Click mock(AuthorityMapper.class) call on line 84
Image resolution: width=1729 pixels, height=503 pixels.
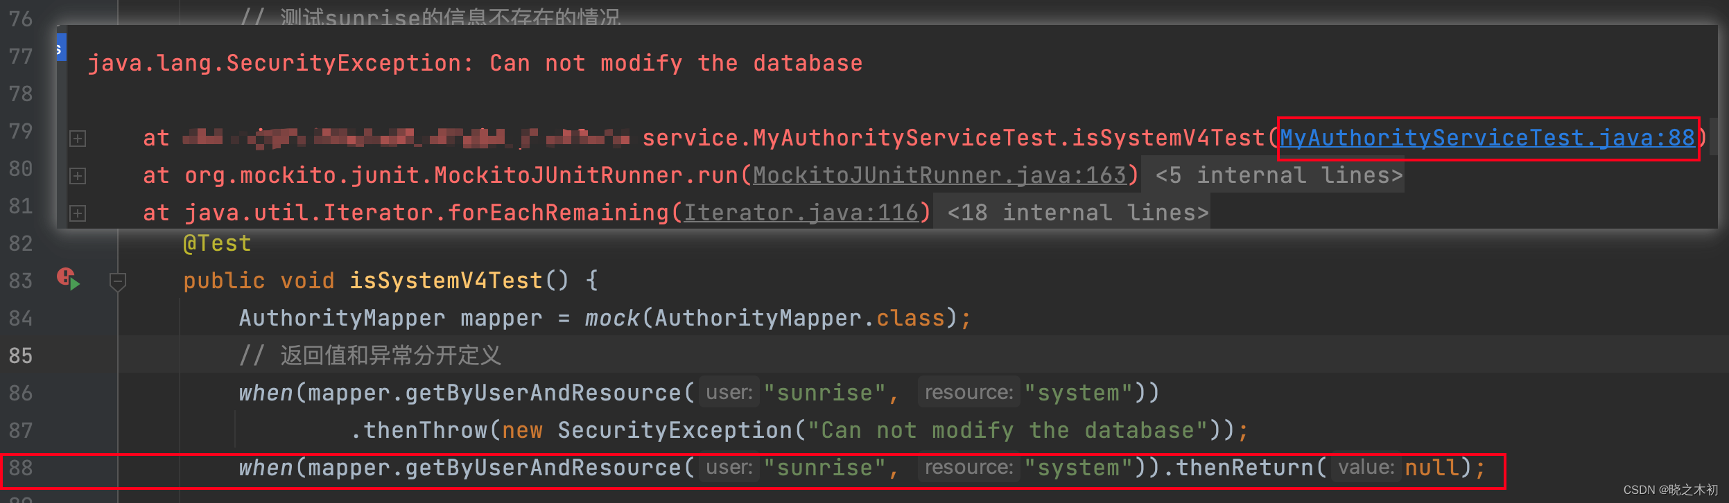[x=772, y=318]
